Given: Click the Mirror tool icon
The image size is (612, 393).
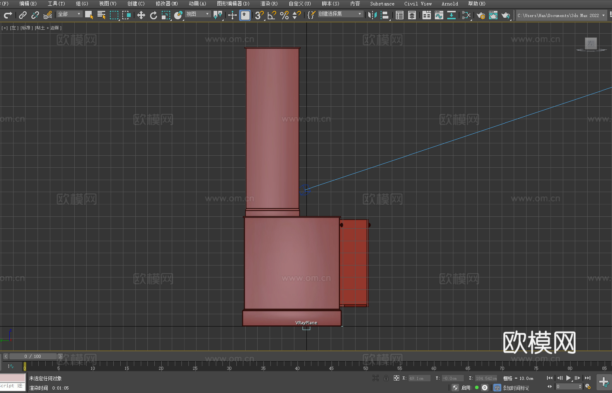Looking at the screenshot, I should [x=373, y=15].
